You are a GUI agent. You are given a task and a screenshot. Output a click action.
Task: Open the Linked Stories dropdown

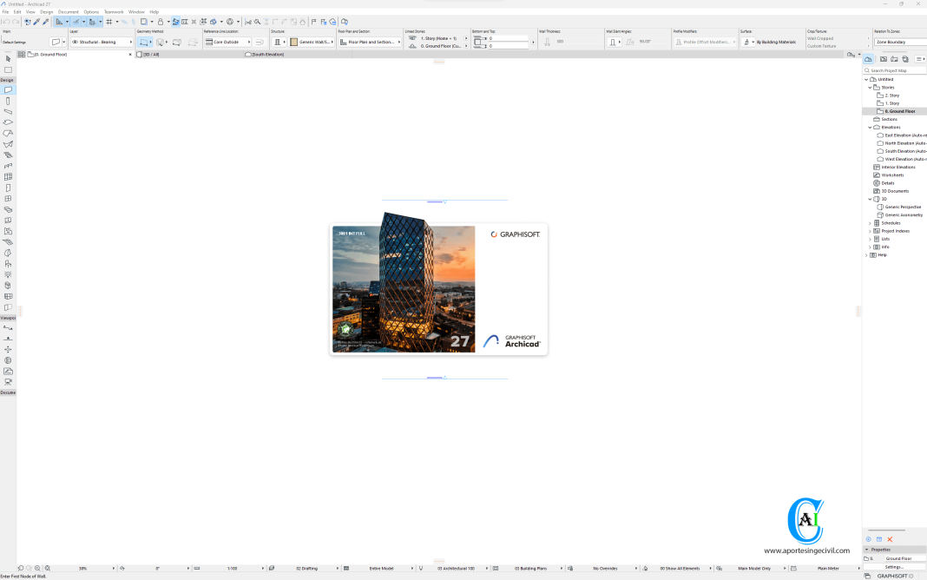(465, 38)
